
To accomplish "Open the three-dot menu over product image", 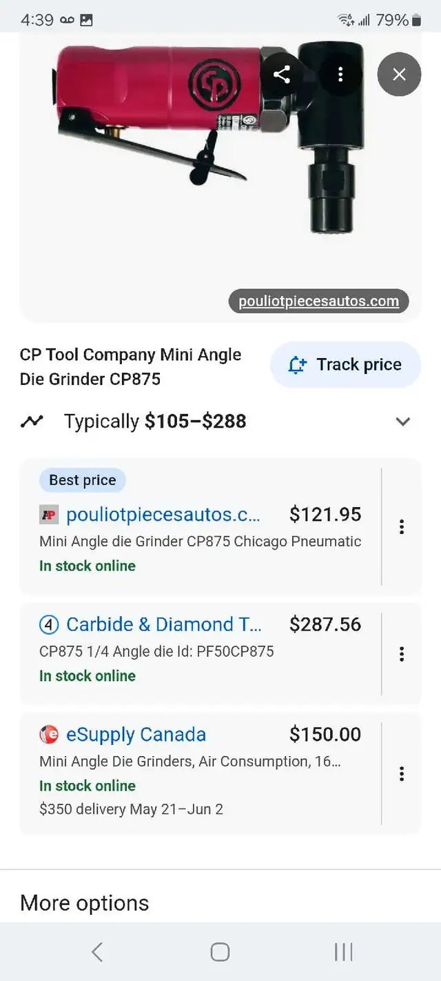I will [x=340, y=75].
